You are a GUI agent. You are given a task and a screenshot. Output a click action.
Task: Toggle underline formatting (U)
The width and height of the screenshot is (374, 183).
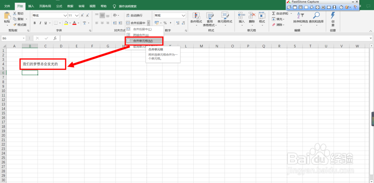pos(46,23)
